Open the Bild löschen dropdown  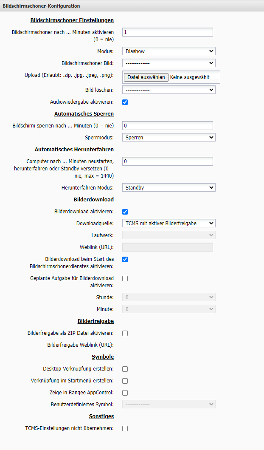pyautogui.click(x=169, y=90)
